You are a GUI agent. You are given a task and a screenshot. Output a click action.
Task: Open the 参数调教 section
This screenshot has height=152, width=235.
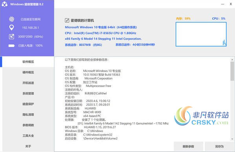[28, 125]
